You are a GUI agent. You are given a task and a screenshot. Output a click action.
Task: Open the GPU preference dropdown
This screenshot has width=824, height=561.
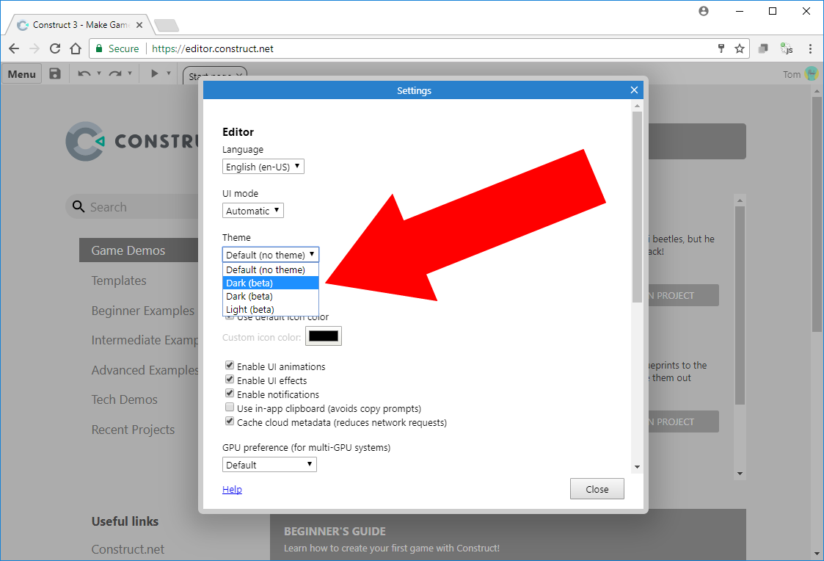(269, 465)
